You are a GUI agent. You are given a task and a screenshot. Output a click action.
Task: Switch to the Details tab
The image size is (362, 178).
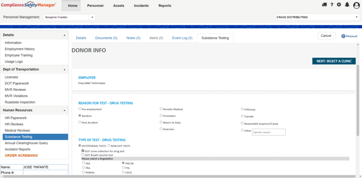(81, 38)
